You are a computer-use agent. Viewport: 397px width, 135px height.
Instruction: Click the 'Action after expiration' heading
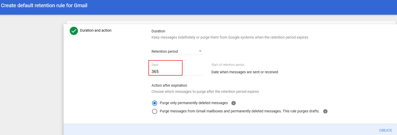point(169,85)
